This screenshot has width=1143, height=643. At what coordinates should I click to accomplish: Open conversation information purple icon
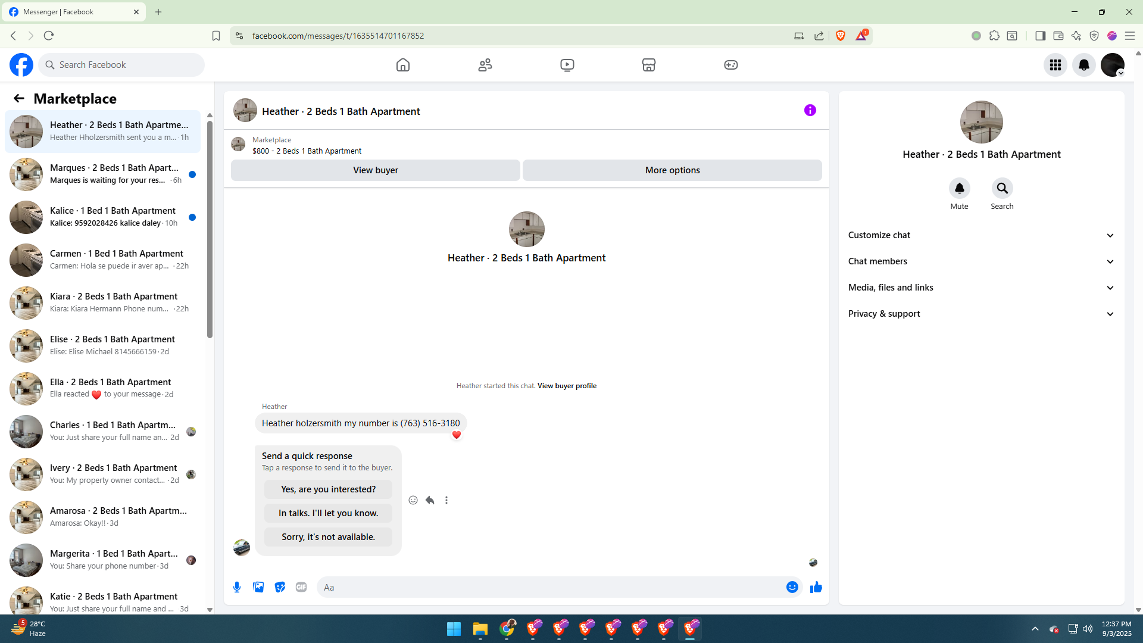pyautogui.click(x=810, y=110)
